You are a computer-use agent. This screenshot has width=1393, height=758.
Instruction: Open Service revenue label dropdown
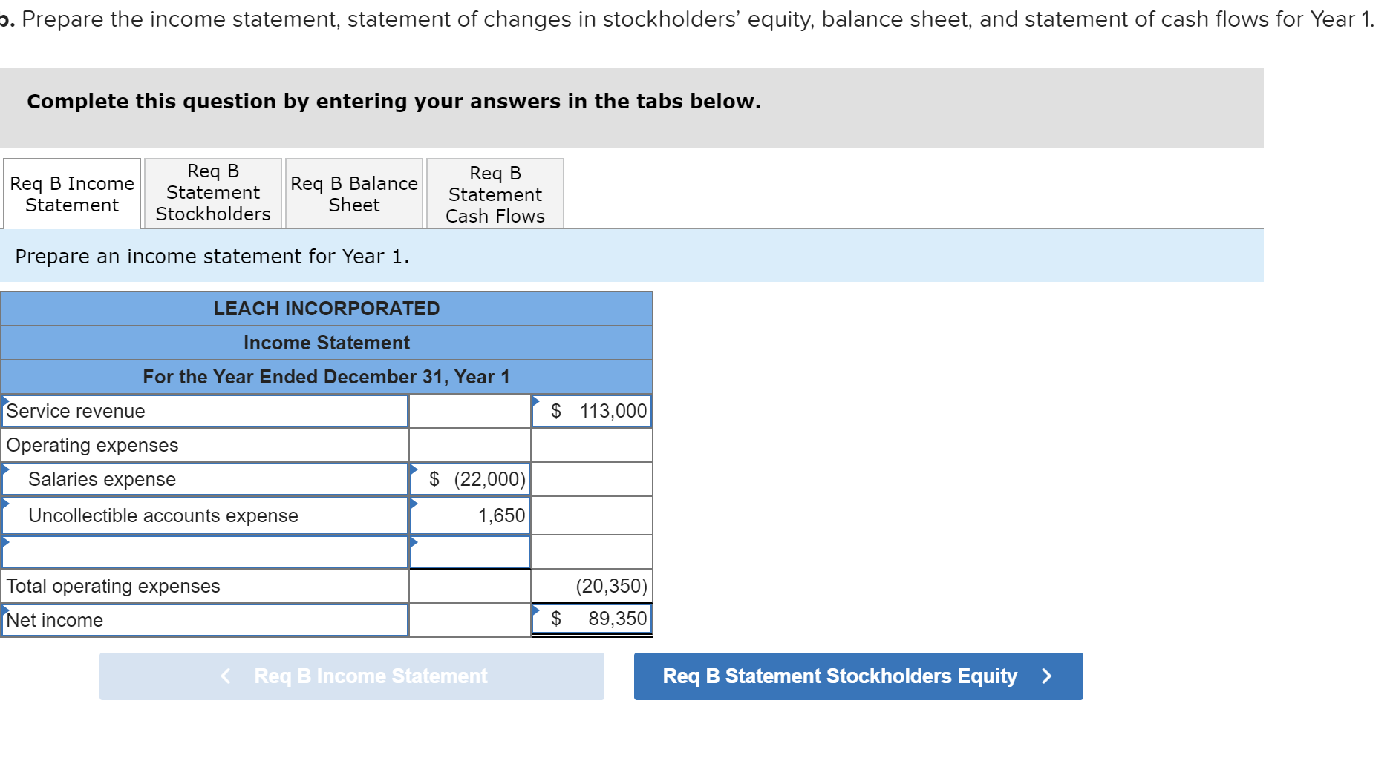click(205, 411)
